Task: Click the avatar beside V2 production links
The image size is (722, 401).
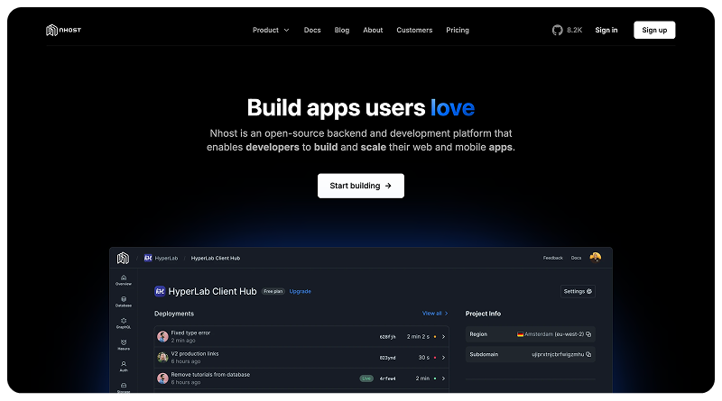Action: point(162,358)
